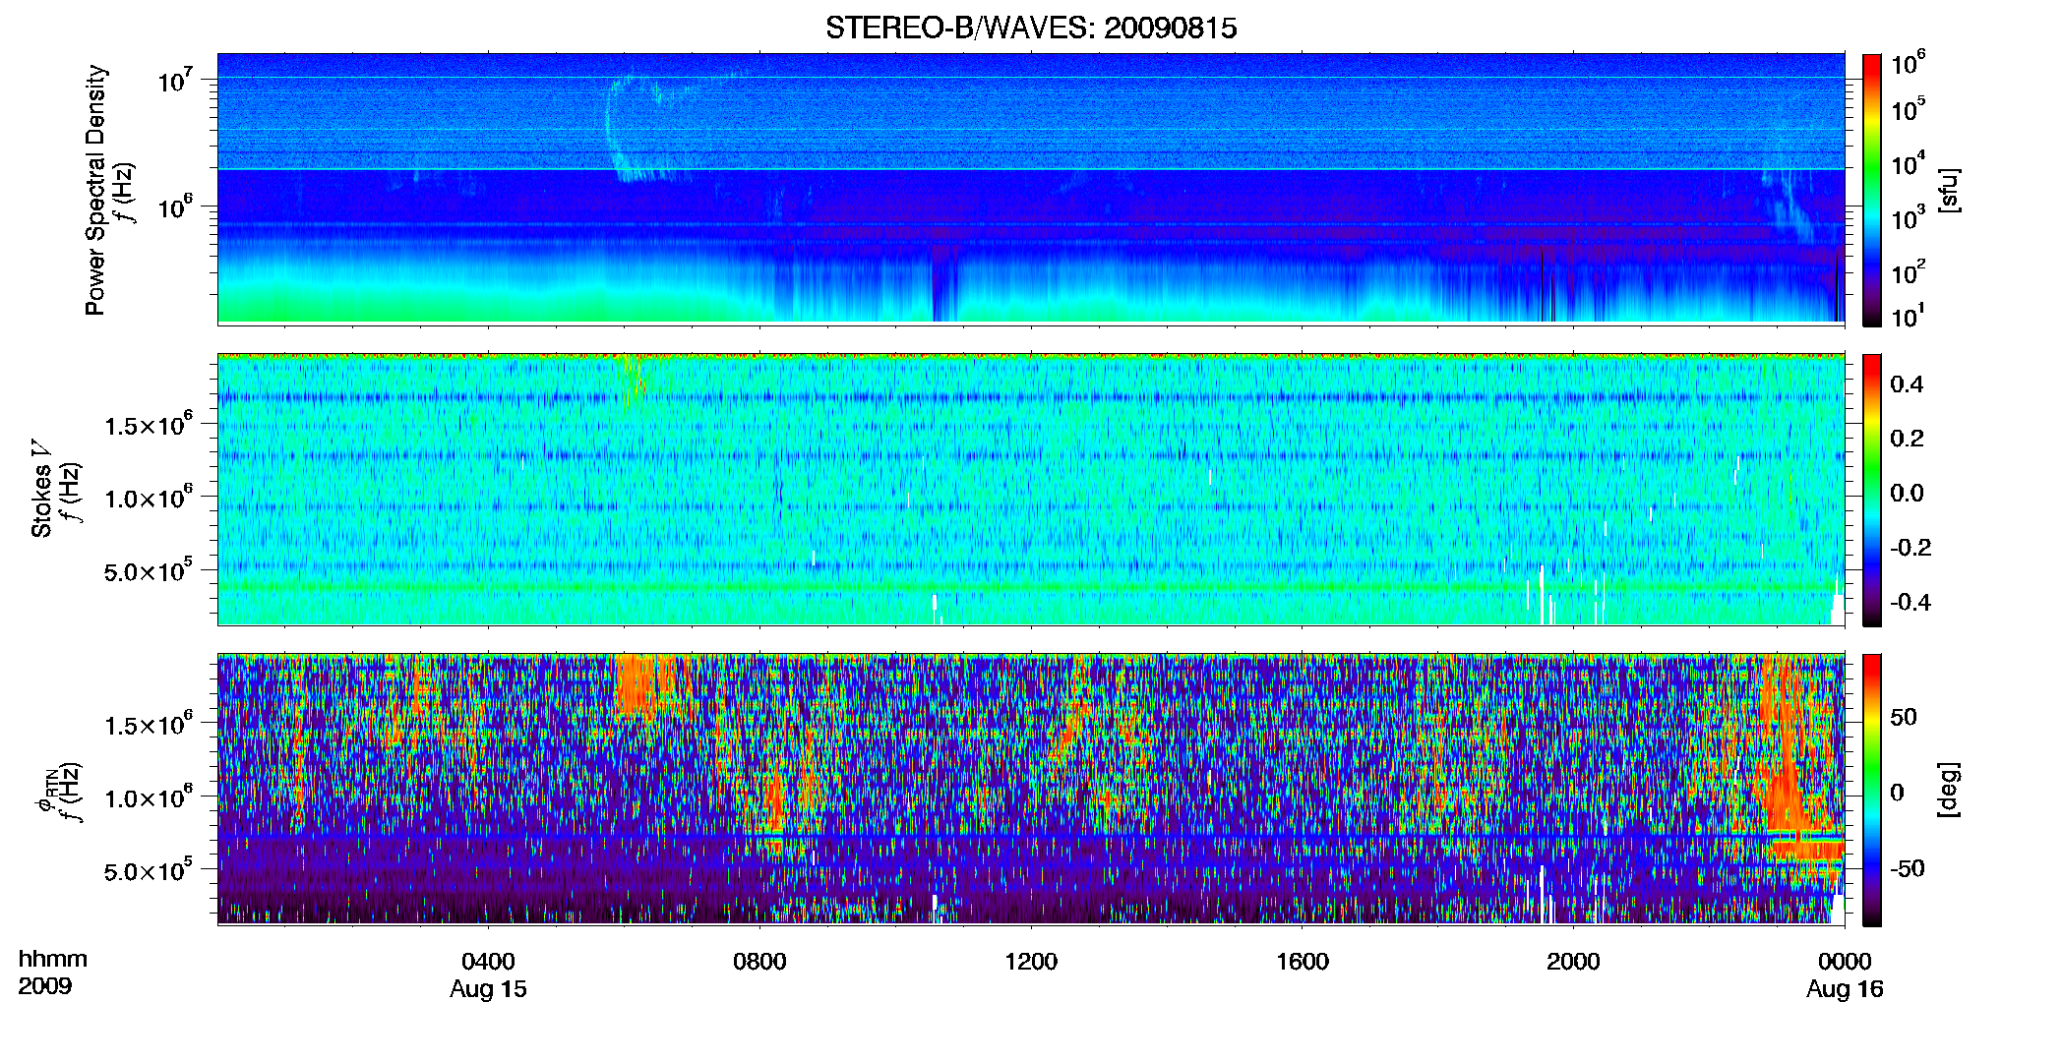This screenshot has width=2062, height=1062.
Task: Click the hhmm axis unit label
Action: tap(52, 960)
